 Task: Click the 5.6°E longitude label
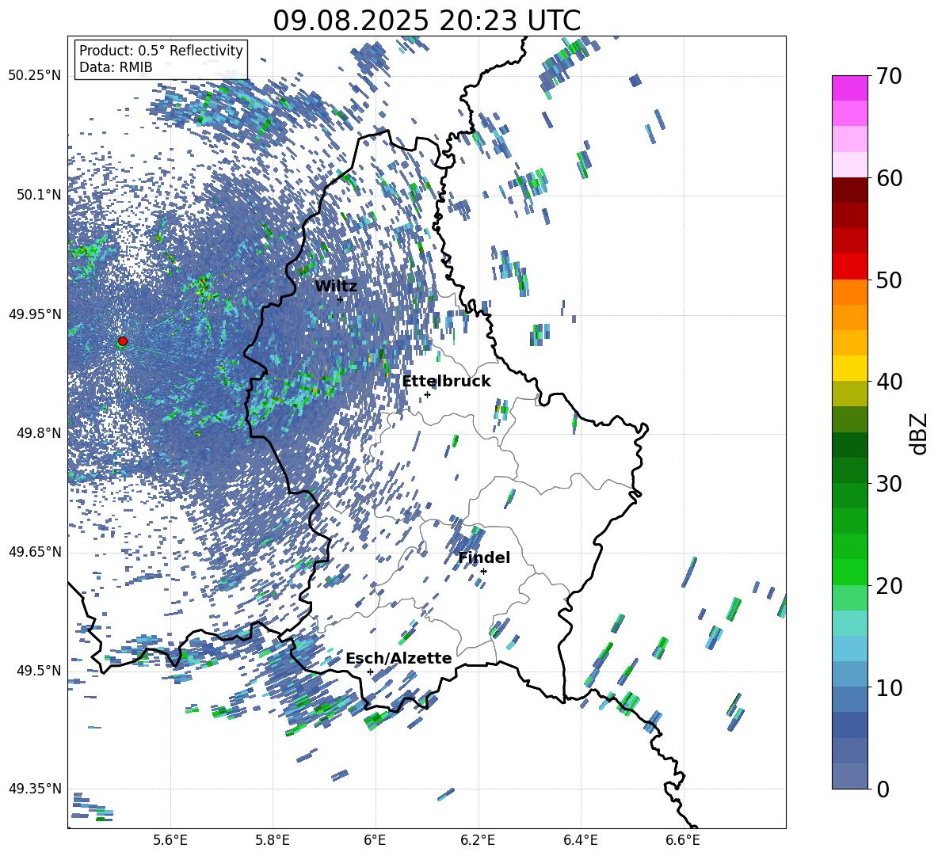coord(170,840)
